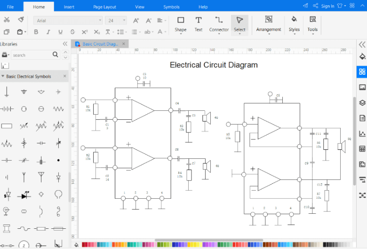367x249 pixels.
Task: Click the send paper-plane icon
Action: click(305, 6)
